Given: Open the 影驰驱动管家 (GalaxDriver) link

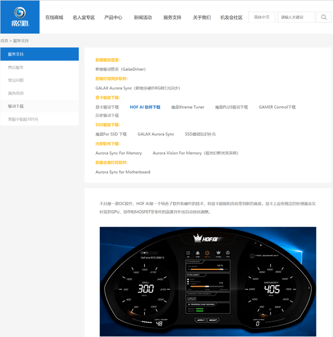Looking at the screenshot, I should pos(121,69).
